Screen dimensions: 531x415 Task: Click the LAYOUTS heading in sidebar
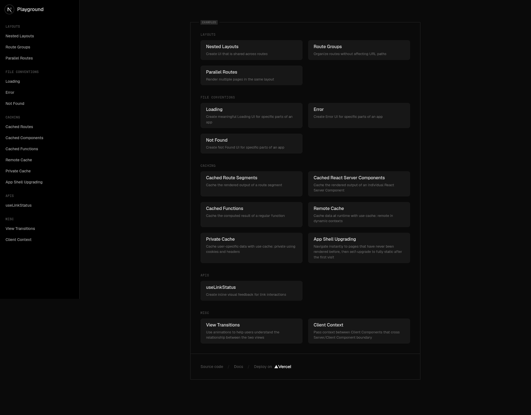click(x=13, y=27)
